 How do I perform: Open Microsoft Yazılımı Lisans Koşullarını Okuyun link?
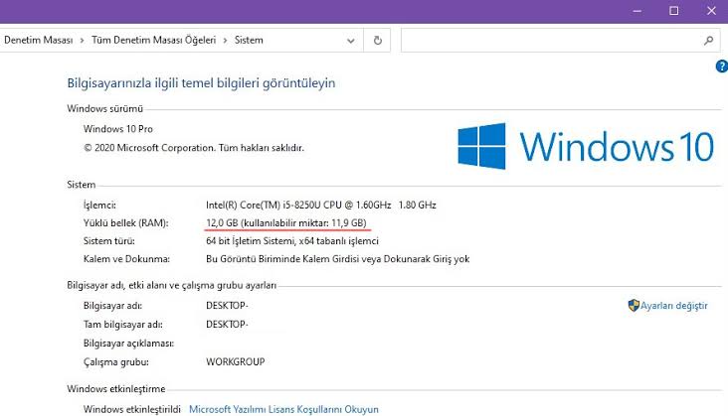(x=283, y=409)
